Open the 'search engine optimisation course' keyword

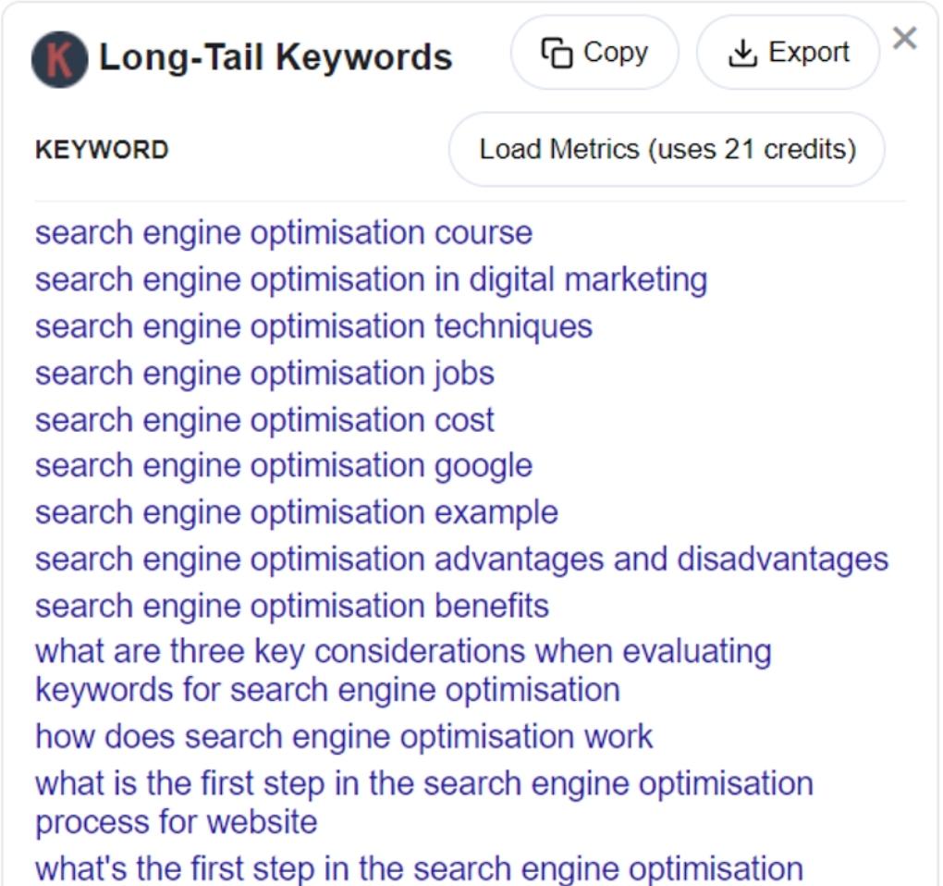(x=283, y=233)
